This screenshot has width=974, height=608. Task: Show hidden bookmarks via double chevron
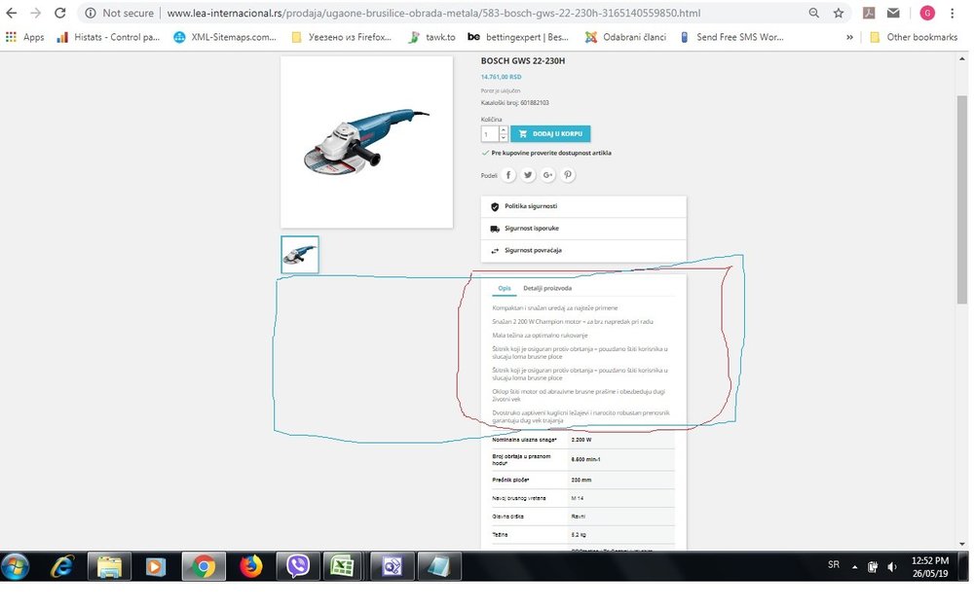(x=849, y=37)
